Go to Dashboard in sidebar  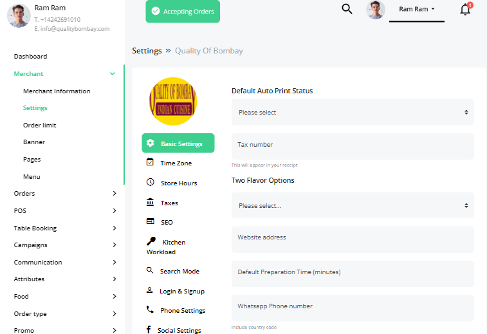click(x=30, y=57)
